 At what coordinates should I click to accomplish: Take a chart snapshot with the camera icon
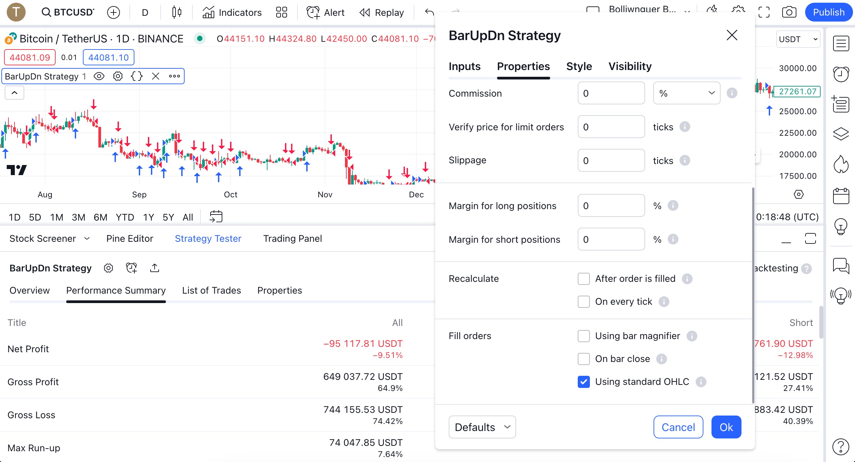point(789,12)
